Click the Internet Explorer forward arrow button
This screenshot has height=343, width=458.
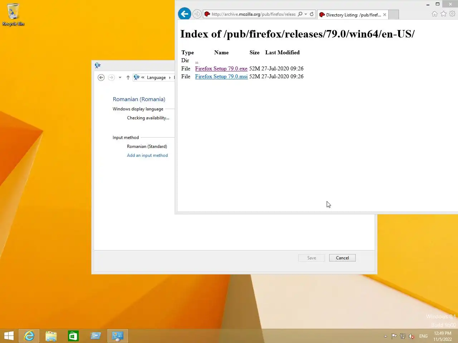coord(197,14)
